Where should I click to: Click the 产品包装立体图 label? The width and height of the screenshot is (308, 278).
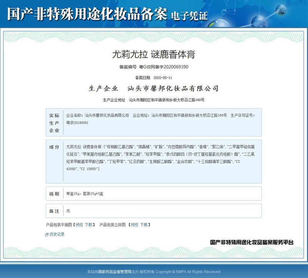(x=112, y=225)
